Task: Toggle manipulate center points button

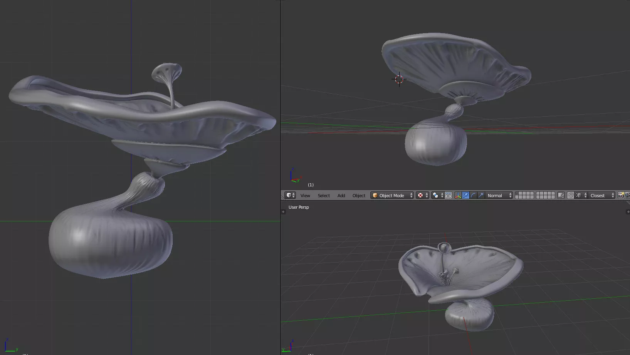Action: pos(448,196)
